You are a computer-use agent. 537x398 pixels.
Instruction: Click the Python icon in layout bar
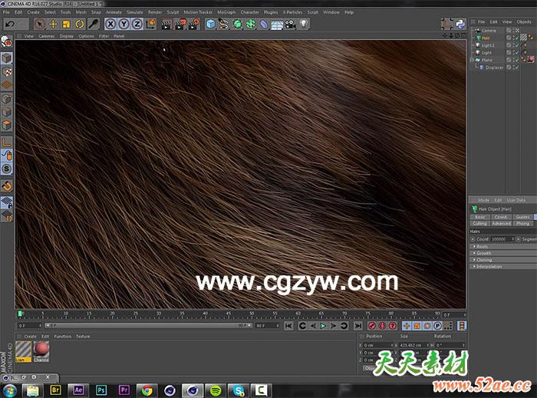(460, 25)
